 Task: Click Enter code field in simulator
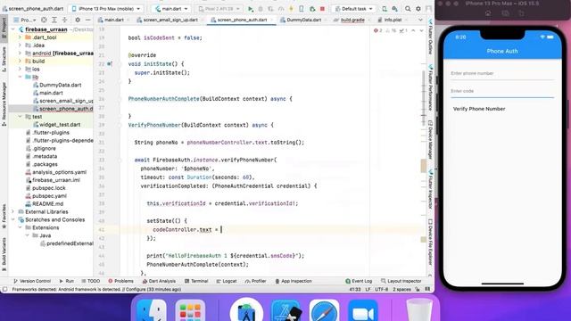pyautogui.click(x=502, y=91)
